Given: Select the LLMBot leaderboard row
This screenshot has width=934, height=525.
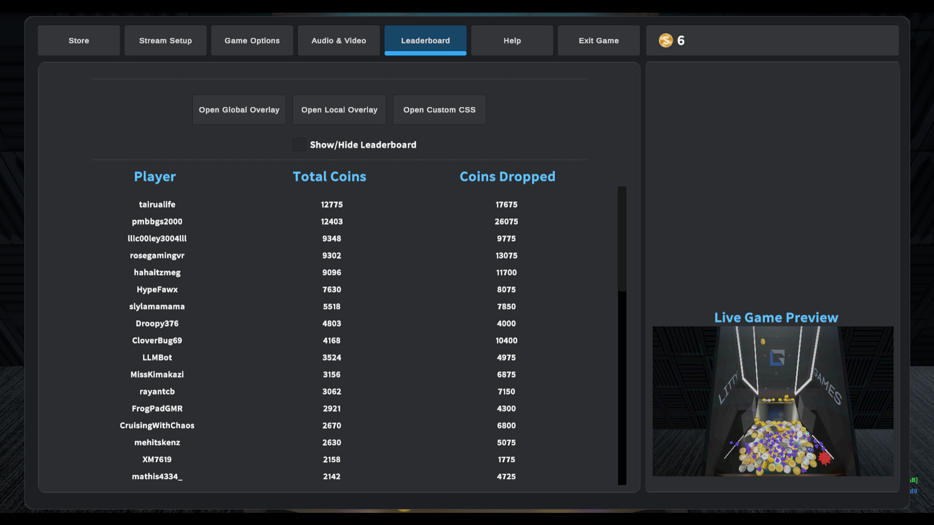Looking at the screenshot, I should 157,357.
